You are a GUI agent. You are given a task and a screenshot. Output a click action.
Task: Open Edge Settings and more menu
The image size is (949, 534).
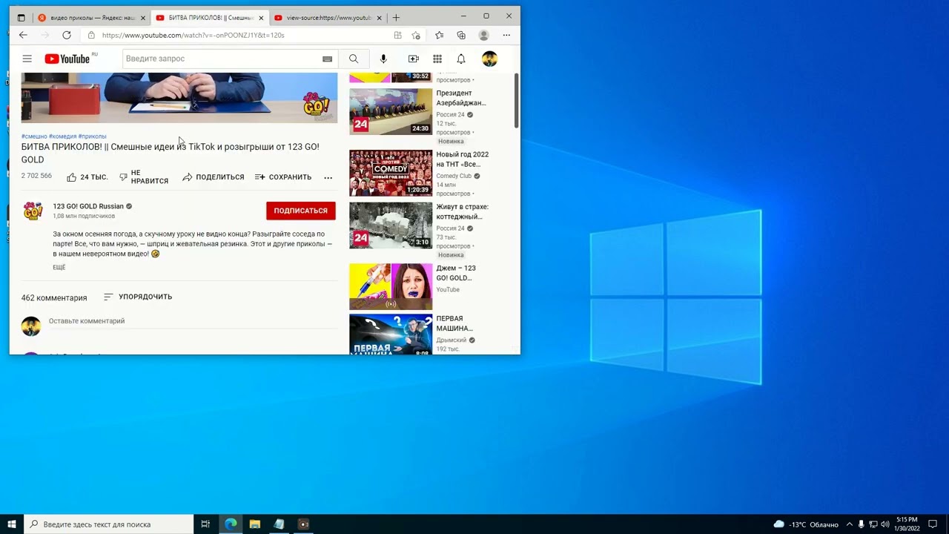506,35
